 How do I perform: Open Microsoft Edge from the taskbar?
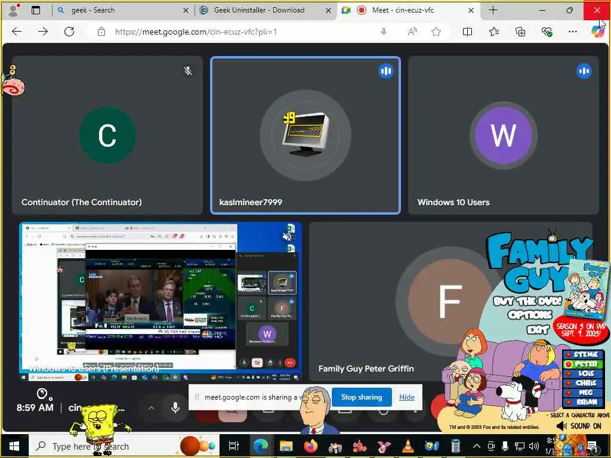tap(260, 446)
